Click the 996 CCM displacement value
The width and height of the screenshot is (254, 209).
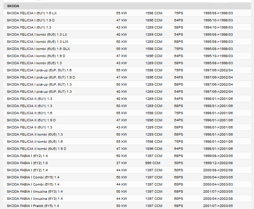(x=153, y=163)
